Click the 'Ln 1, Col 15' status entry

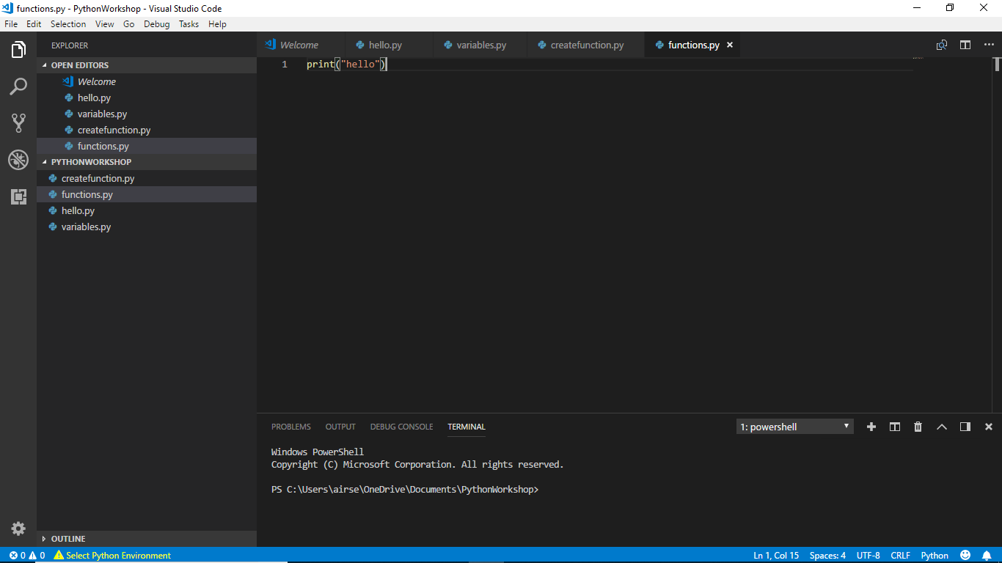pyautogui.click(x=776, y=555)
